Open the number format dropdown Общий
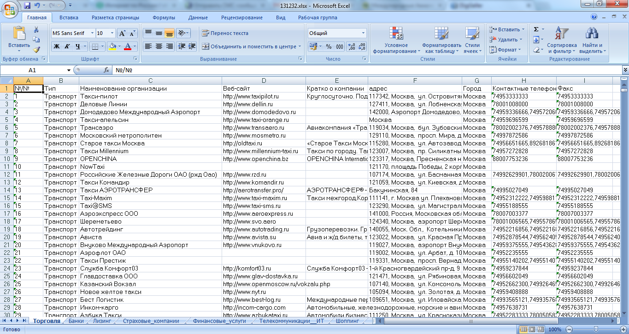The image size is (629, 334). (x=363, y=33)
